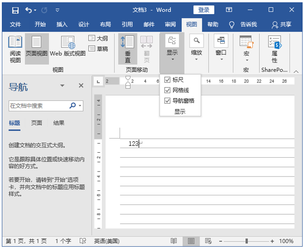The width and height of the screenshot is (304, 249).
Task: Click the zoom slider handle in the status bar
Action: coord(247,241)
